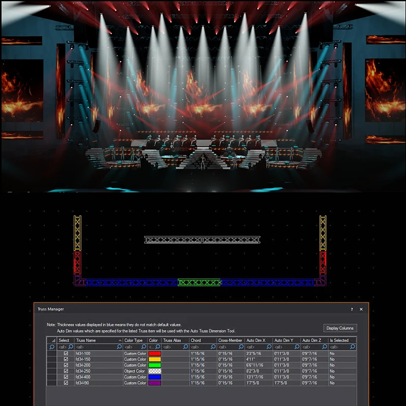This screenshot has height=406, width=406.
Task: Uncheck the Select box for fd34-400
Action: pos(66,377)
